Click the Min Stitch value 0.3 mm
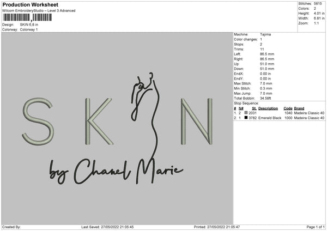 click(x=266, y=88)
